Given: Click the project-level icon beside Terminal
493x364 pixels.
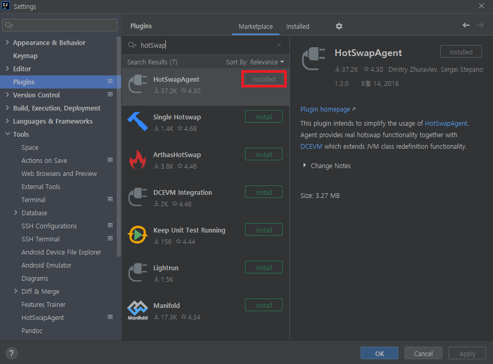Looking at the screenshot, I should pos(110,199).
